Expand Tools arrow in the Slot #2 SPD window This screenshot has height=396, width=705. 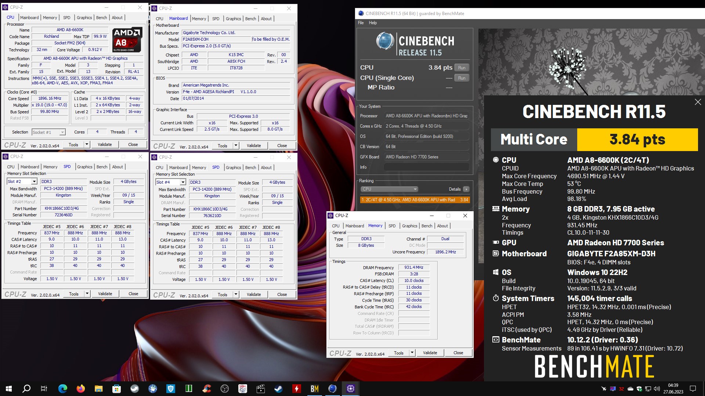click(x=87, y=294)
